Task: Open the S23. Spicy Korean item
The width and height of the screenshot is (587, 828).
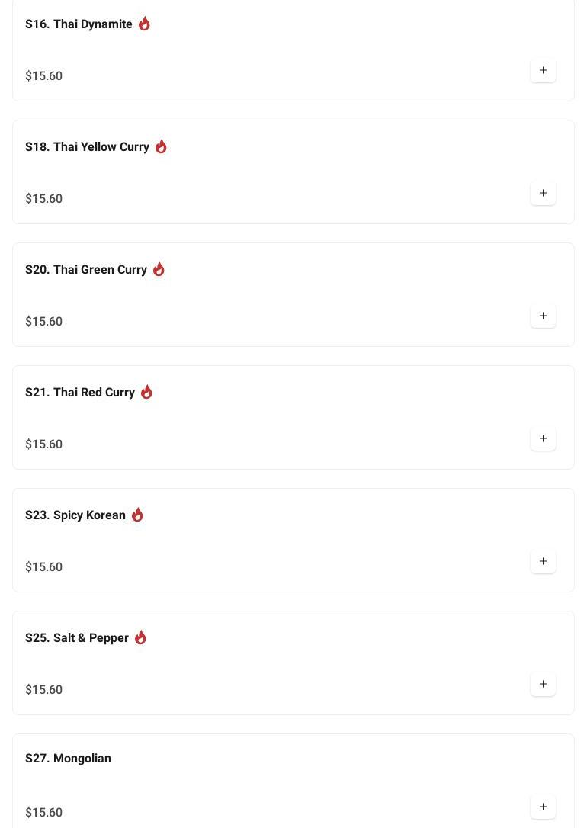Action: [75, 515]
